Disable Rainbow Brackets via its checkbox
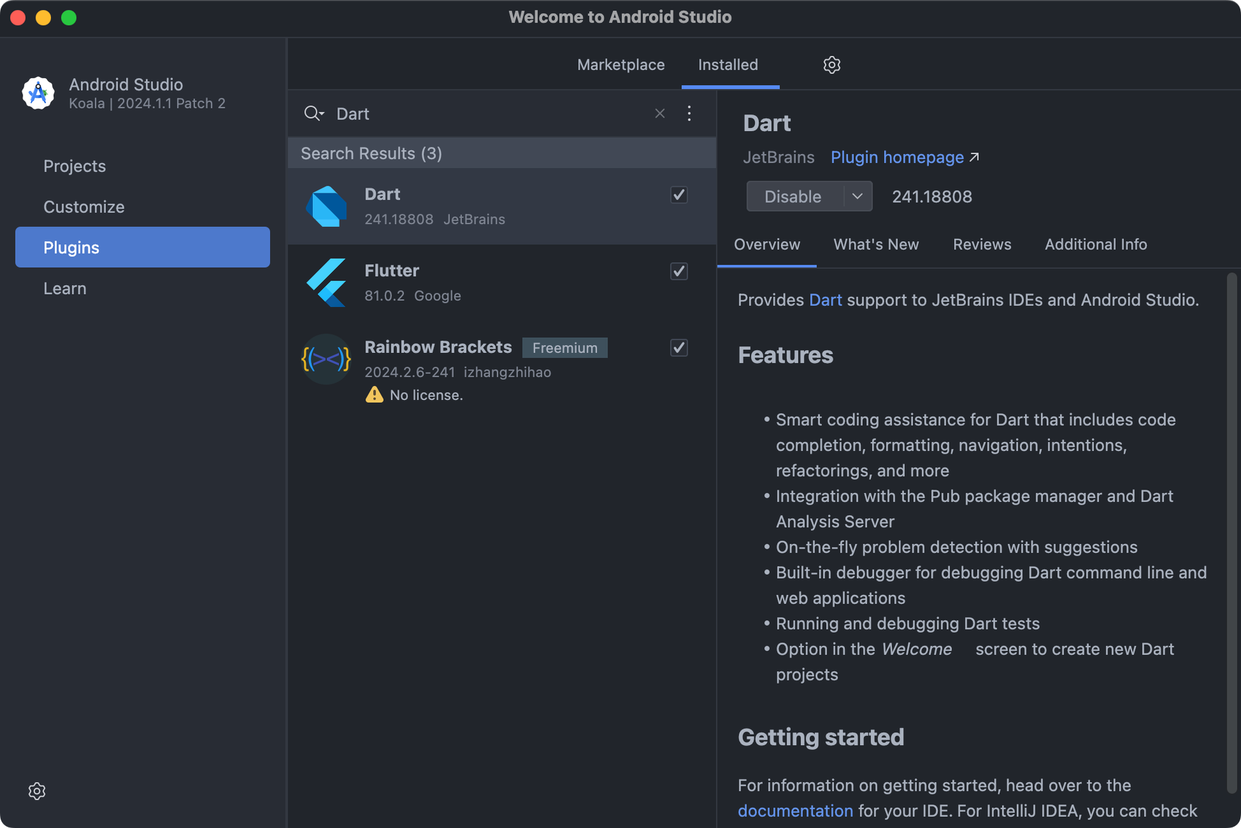 pyautogui.click(x=679, y=348)
